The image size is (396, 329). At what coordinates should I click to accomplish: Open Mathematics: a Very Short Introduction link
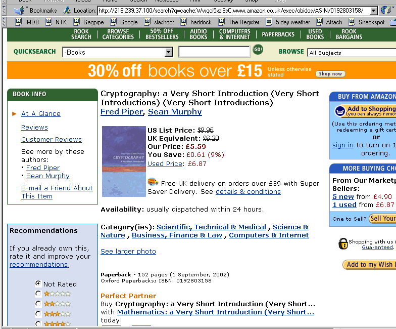click(215, 312)
